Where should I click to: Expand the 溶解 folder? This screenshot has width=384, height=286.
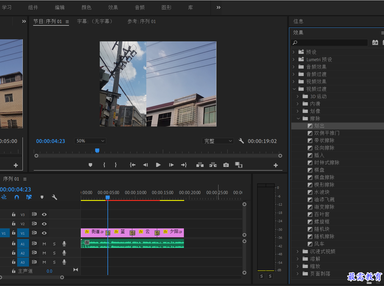[298, 259]
